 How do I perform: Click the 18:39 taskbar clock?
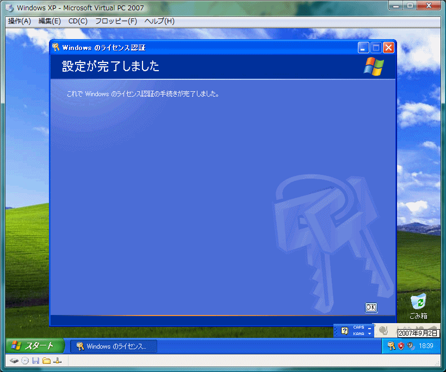pyautogui.click(x=426, y=346)
